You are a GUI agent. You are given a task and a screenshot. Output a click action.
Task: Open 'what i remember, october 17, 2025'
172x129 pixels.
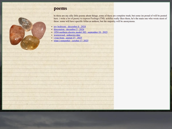pyautogui.click(x=71, y=40)
